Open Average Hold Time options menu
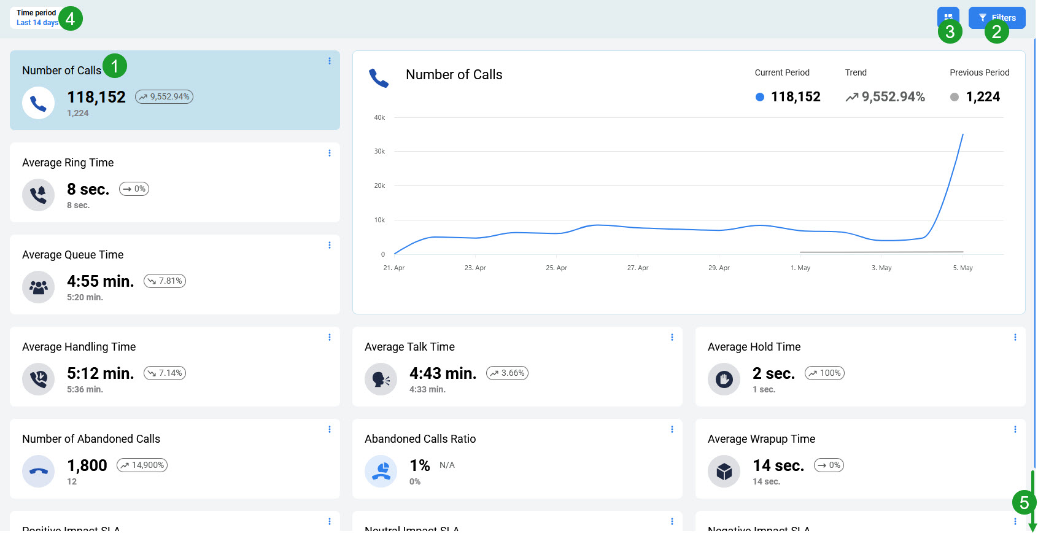 click(1015, 337)
